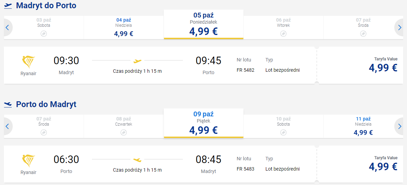Screen dimensions: 407x185
Task: Click the no-flight icon under 06 paź Wtorek
Action: click(x=283, y=34)
